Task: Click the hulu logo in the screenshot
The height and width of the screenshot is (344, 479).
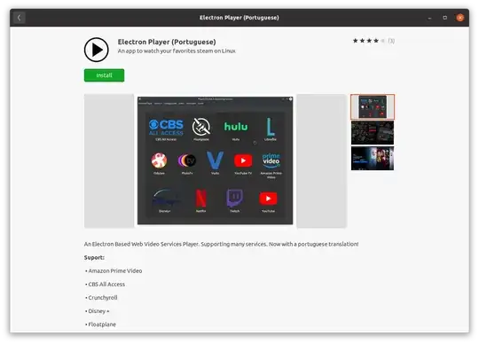Action: coord(236,127)
